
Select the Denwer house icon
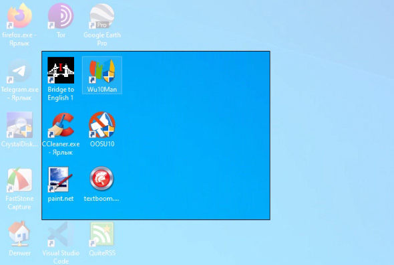coord(19,234)
